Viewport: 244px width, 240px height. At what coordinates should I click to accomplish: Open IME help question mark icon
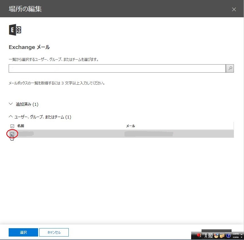[x=228, y=236]
